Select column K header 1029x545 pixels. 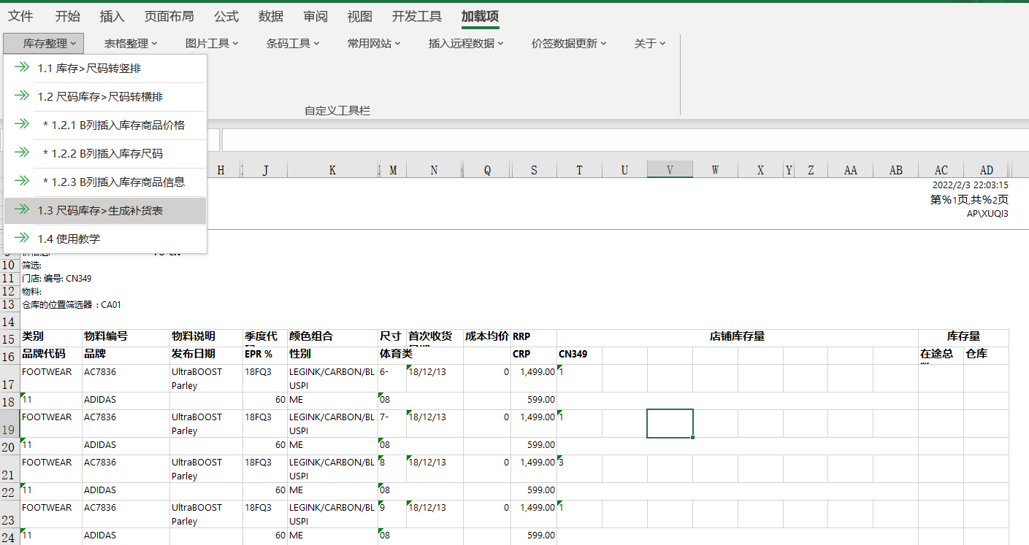coord(333,169)
